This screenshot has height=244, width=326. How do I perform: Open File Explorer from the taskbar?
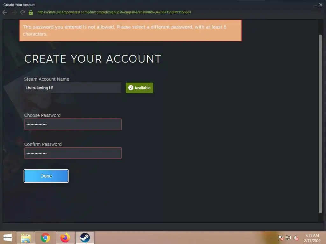click(x=26, y=238)
